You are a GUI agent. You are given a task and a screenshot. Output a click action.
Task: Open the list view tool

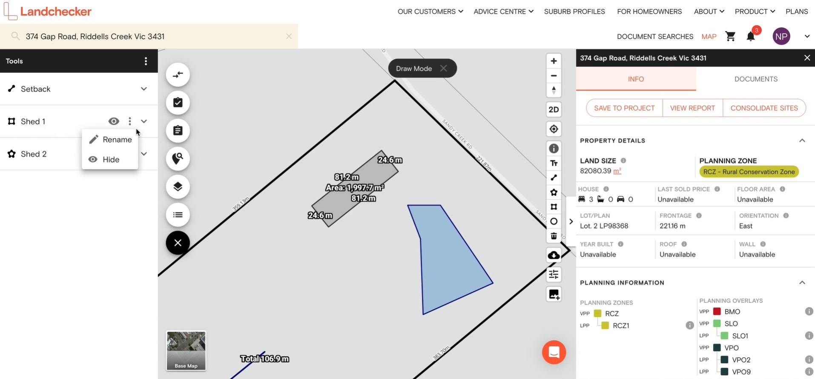178,215
